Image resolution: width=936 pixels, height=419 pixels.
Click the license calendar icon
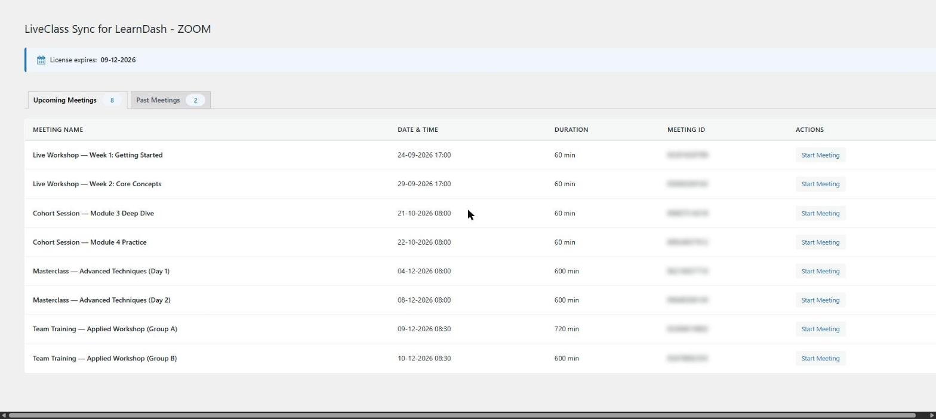[41, 60]
